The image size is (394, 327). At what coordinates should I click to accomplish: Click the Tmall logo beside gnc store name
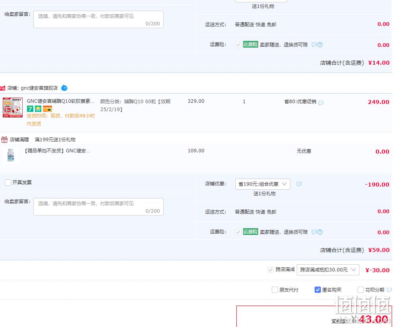pyautogui.click(x=2, y=88)
